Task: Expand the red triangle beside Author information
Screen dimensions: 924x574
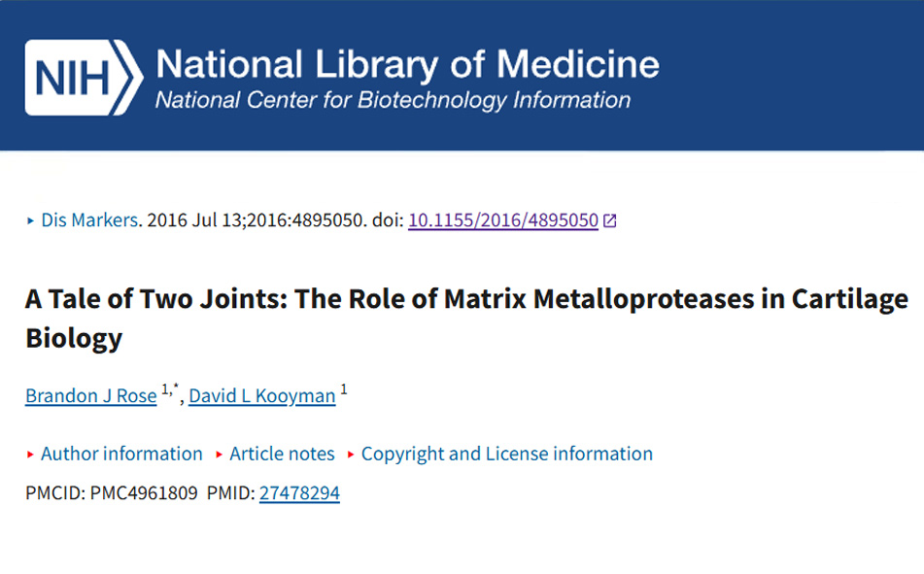Action: (30, 455)
